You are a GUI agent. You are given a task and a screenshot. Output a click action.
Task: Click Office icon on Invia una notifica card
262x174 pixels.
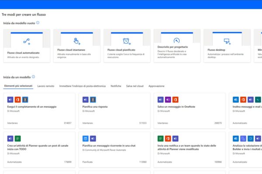tap(168, 138)
